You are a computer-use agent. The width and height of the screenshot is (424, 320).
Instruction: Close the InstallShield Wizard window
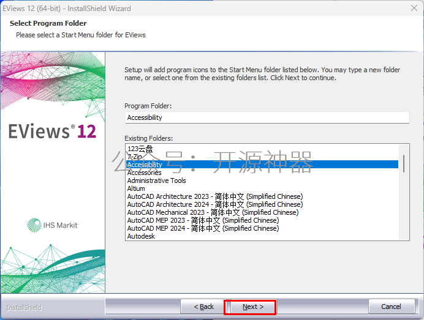tap(414, 8)
